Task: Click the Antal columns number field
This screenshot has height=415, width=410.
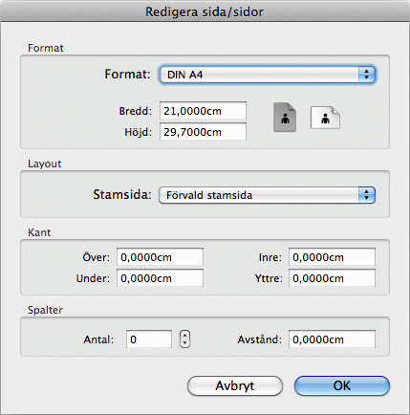Action: tap(149, 339)
